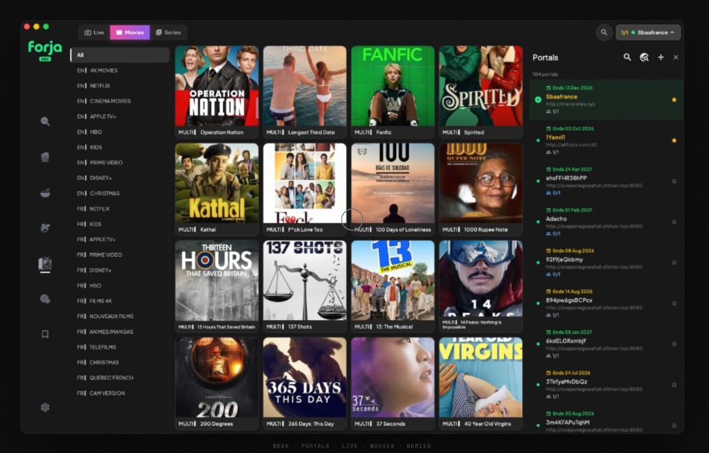Unfavorite the 1Yaovl1 portal star
Image resolution: width=709 pixels, height=453 pixels.
coord(674,141)
